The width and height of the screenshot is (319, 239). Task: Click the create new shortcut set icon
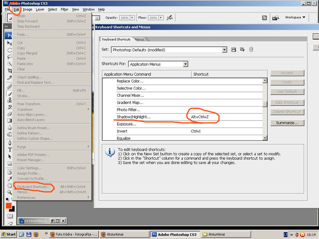pyautogui.click(x=242, y=50)
